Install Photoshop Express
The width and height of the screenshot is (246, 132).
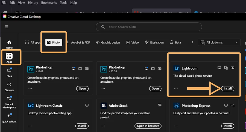pyautogui.click(x=228, y=126)
